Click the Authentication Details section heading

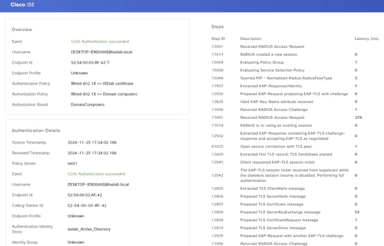point(36,131)
